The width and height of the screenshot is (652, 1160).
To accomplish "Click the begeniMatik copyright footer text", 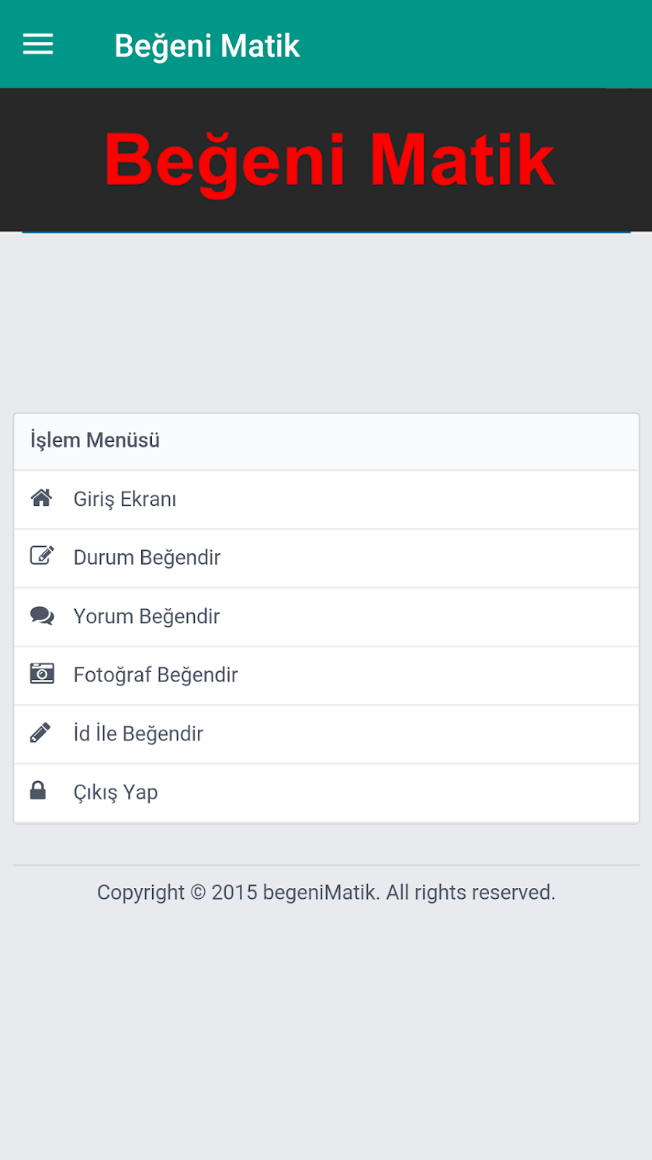I will (x=326, y=892).
